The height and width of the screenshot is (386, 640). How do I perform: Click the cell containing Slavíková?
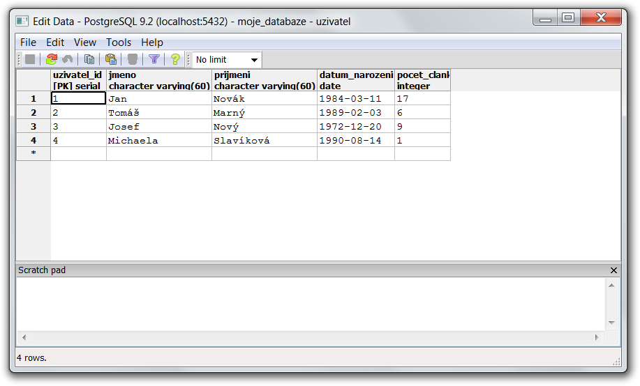(x=265, y=140)
